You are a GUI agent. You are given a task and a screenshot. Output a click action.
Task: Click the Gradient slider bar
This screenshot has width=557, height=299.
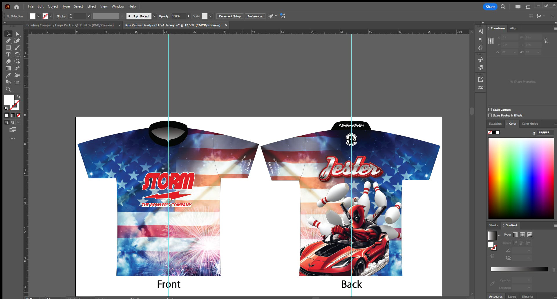[519, 269]
